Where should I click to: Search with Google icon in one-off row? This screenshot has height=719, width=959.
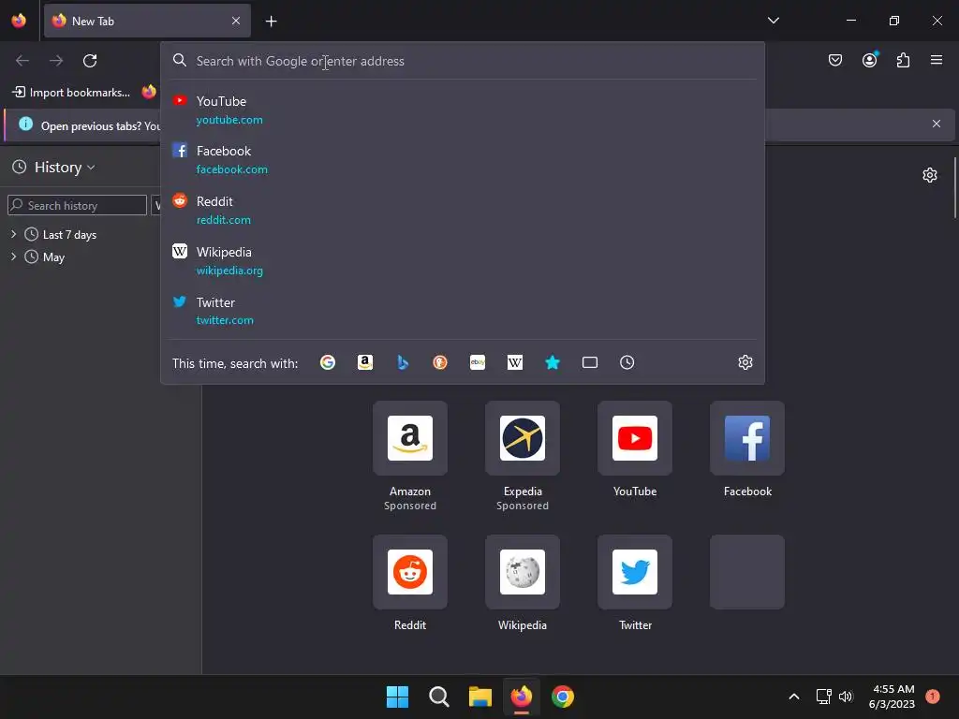(328, 362)
